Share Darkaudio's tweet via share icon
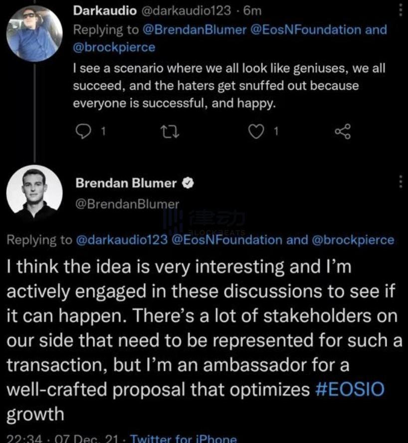 click(343, 131)
